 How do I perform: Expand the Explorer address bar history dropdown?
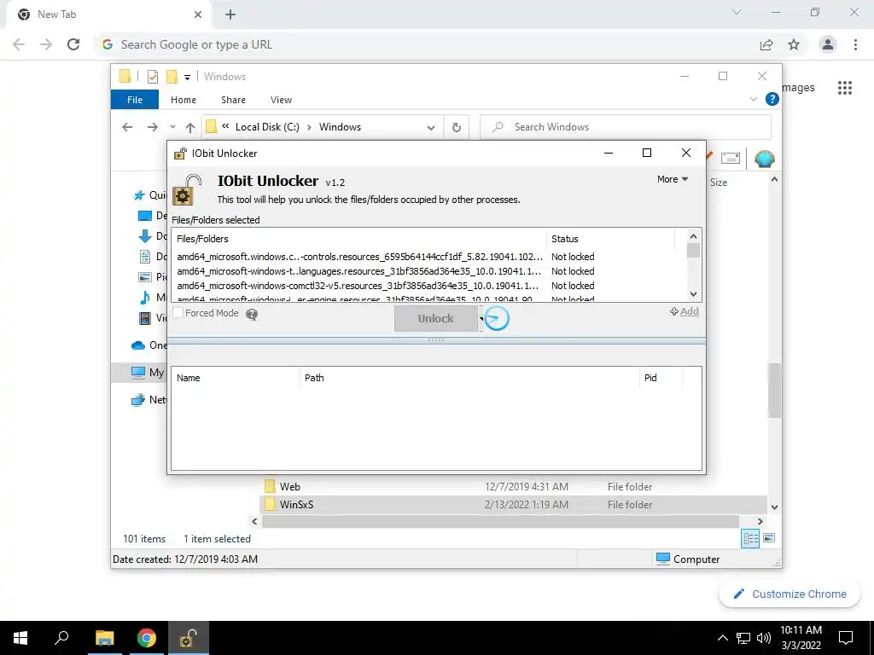[x=431, y=128]
